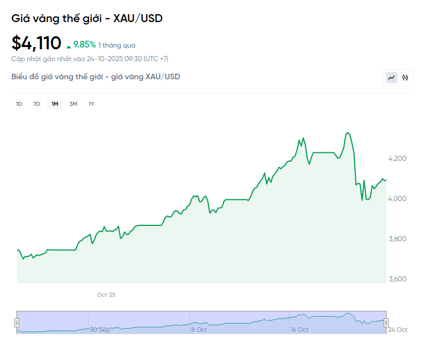Click the 9.85% change percentage
Viewport: 425px width, 359px height.
pyautogui.click(x=84, y=45)
